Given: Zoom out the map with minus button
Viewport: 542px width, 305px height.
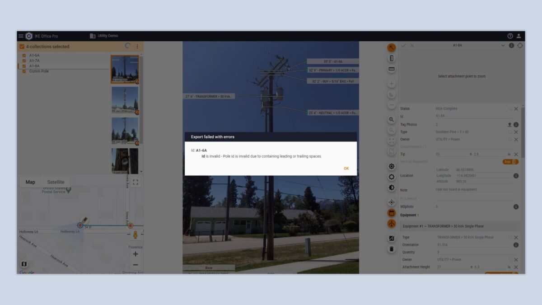Looking at the screenshot, I should point(135,265).
